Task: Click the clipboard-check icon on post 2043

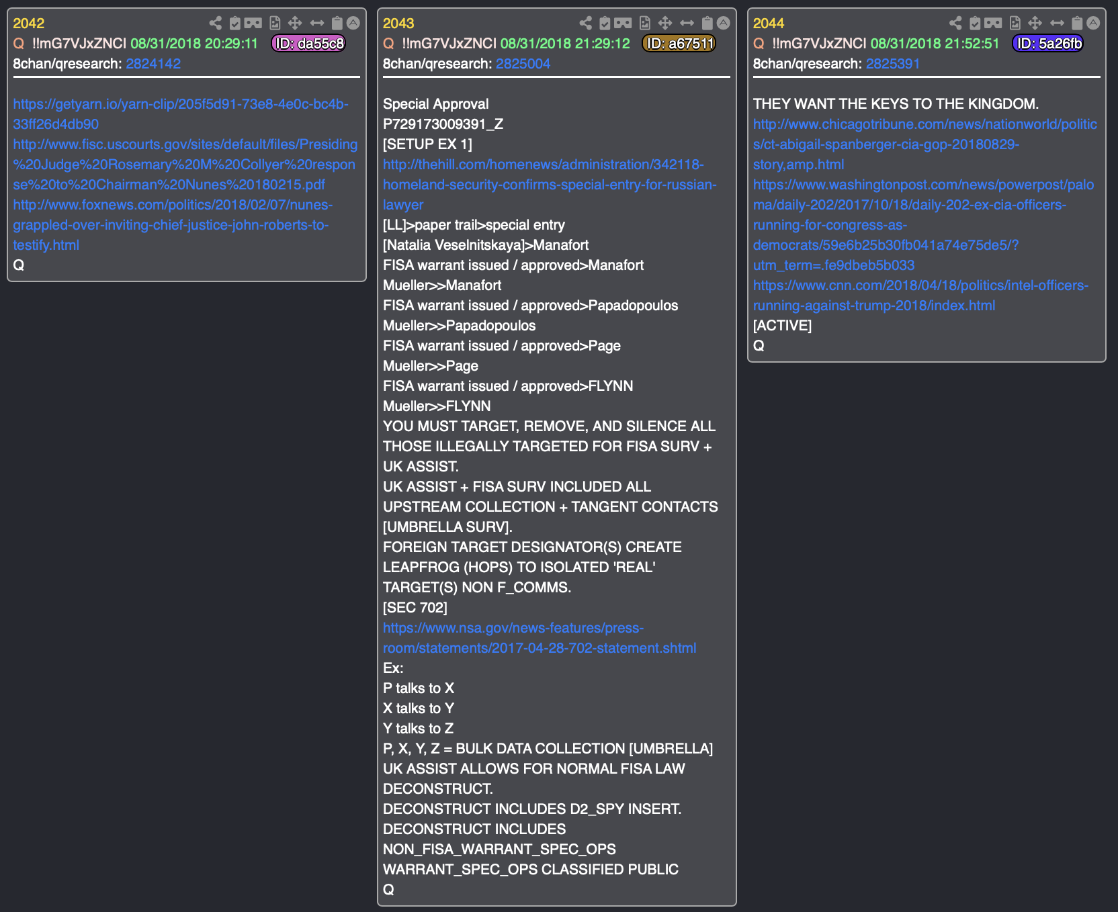Action: coord(605,24)
